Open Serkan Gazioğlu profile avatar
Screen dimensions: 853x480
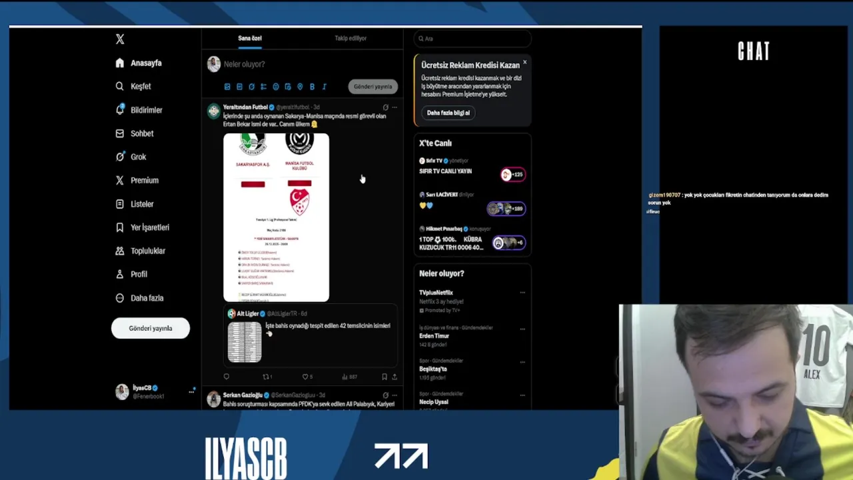pyautogui.click(x=213, y=399)
